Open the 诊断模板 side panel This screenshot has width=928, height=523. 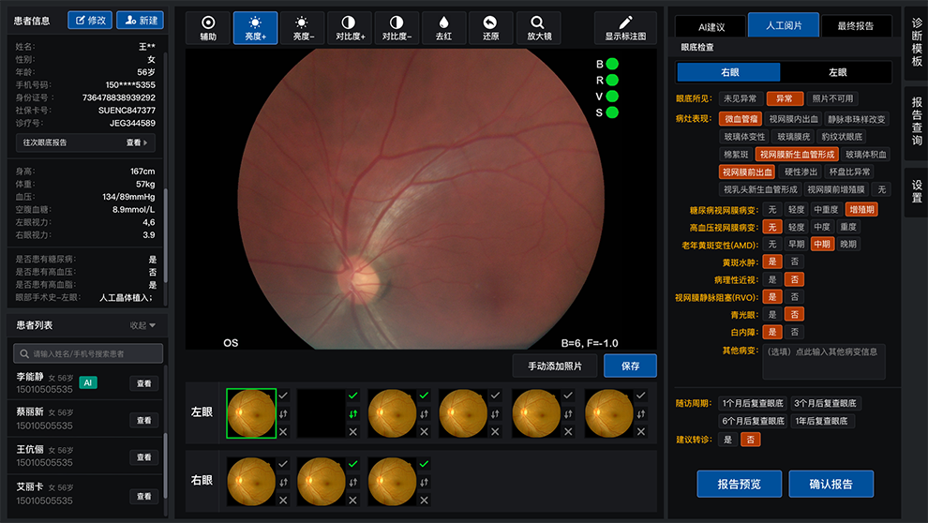click(916, 43)
